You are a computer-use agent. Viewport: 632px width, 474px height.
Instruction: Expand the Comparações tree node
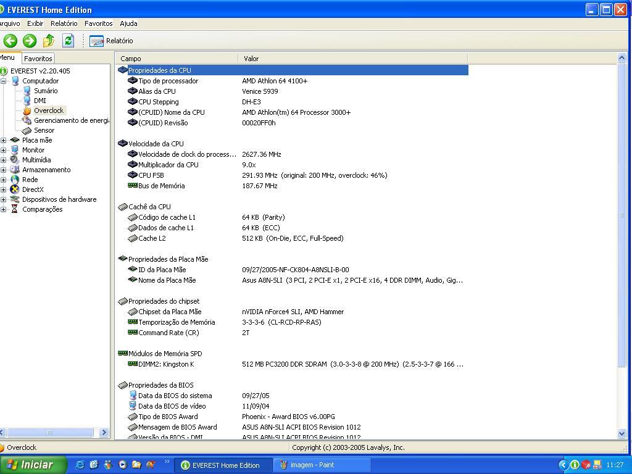coord(3,209)
